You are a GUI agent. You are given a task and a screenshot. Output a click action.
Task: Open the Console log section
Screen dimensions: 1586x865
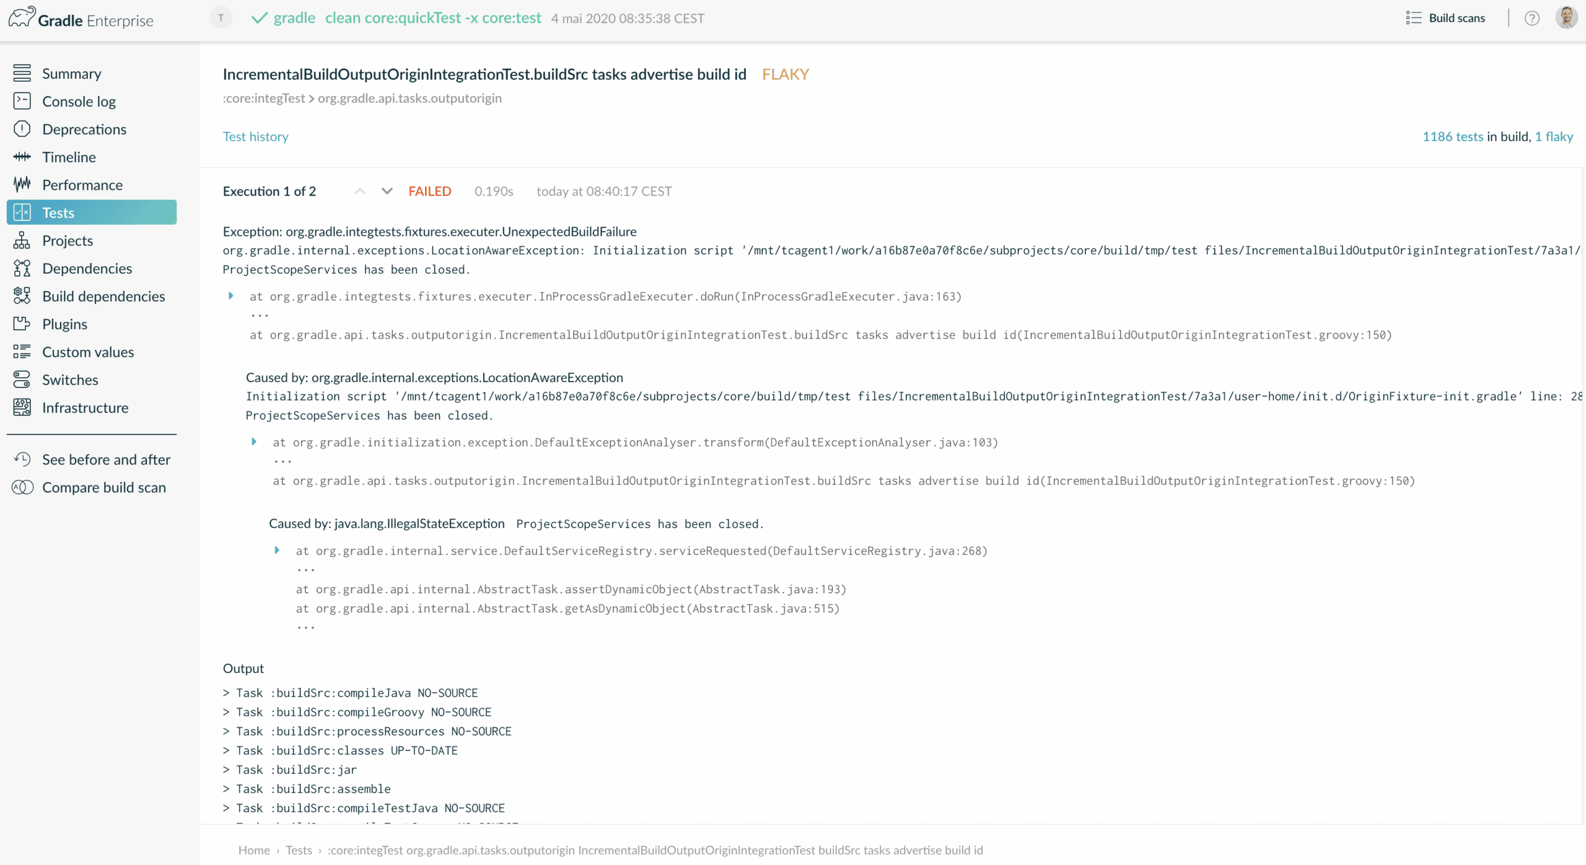tap(79, 101)
